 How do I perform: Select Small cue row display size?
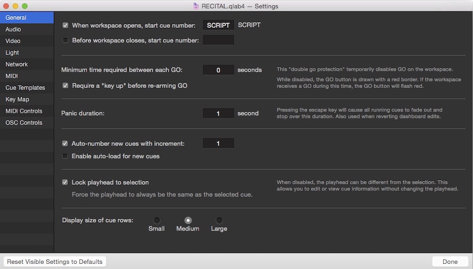point(157,220)
